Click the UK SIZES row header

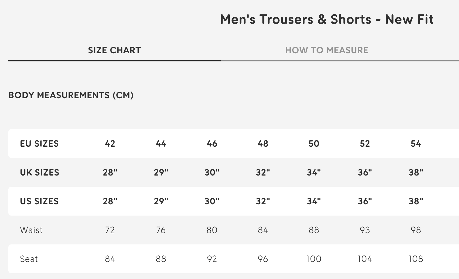pyautogui.click(x=39, y=172)
